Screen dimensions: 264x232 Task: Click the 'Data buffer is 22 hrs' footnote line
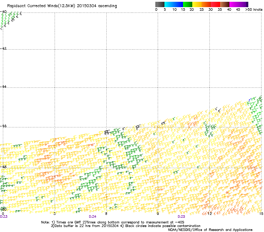126,226
